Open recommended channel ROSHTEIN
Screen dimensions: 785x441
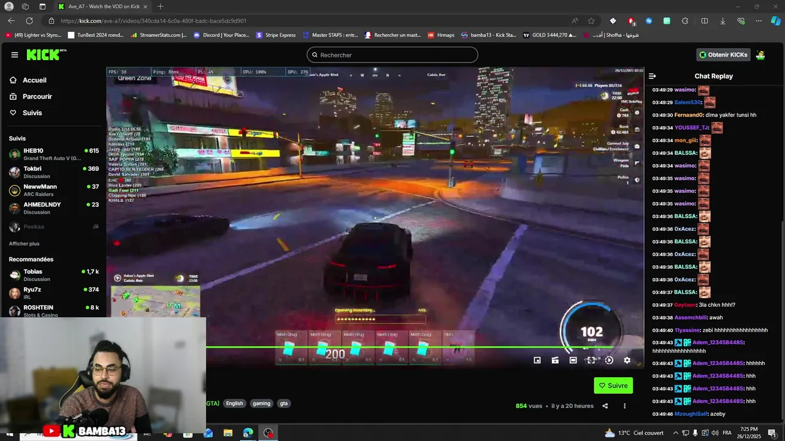53,311
